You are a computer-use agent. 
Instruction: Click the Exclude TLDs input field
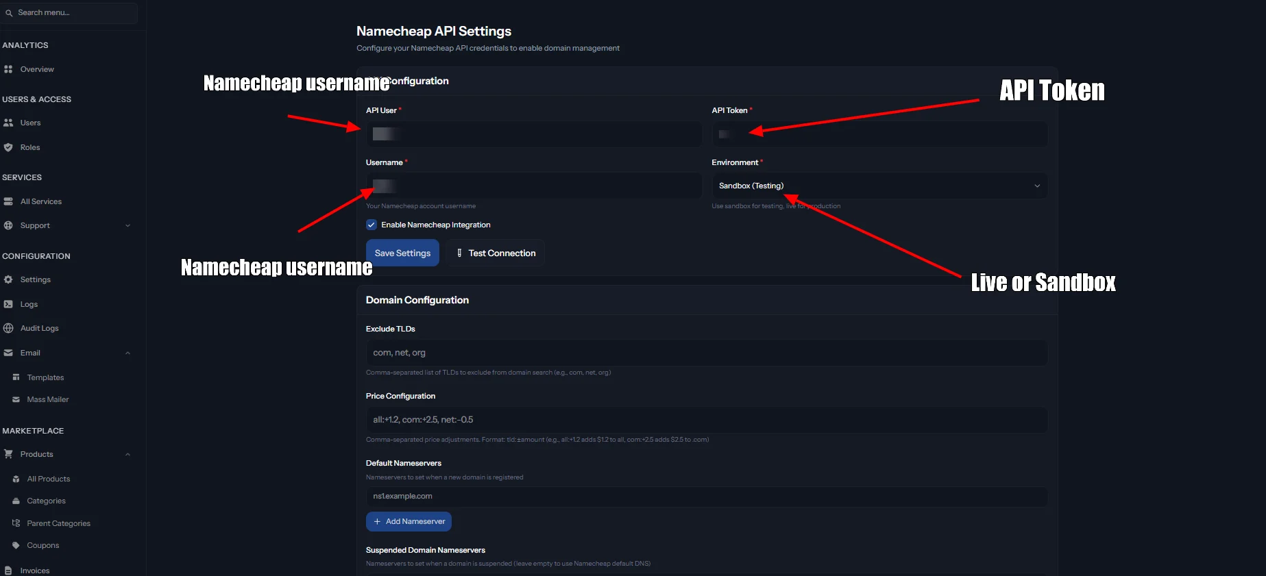point(707,353)
